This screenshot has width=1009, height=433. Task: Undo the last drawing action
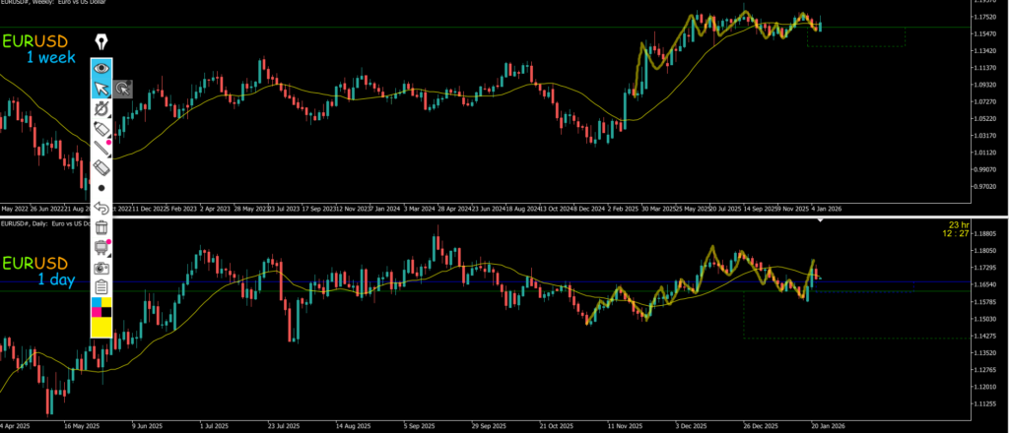pyautogui.click(x=101, y=208)
